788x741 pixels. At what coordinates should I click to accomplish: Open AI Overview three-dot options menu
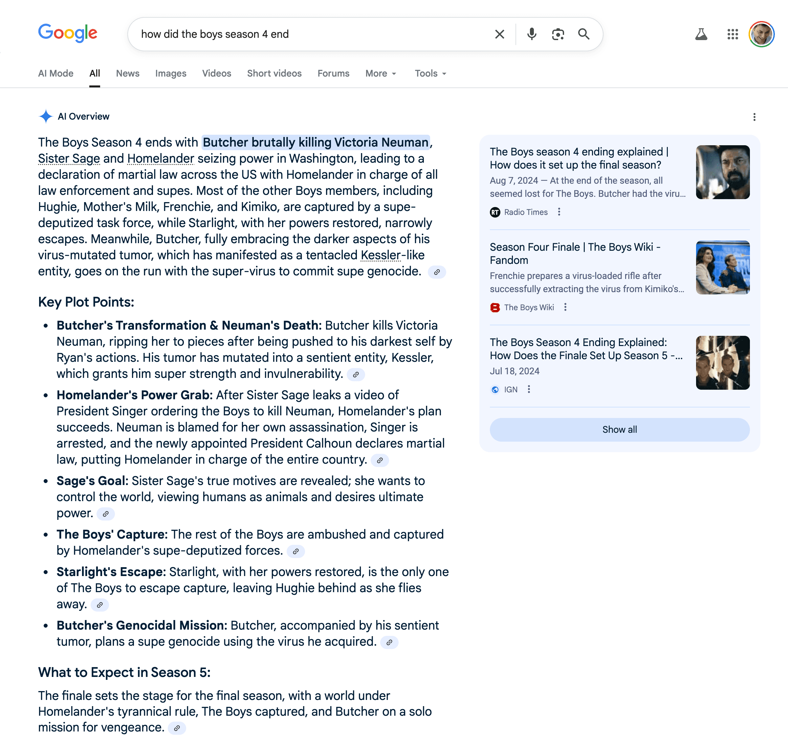[x=754, y=117]
